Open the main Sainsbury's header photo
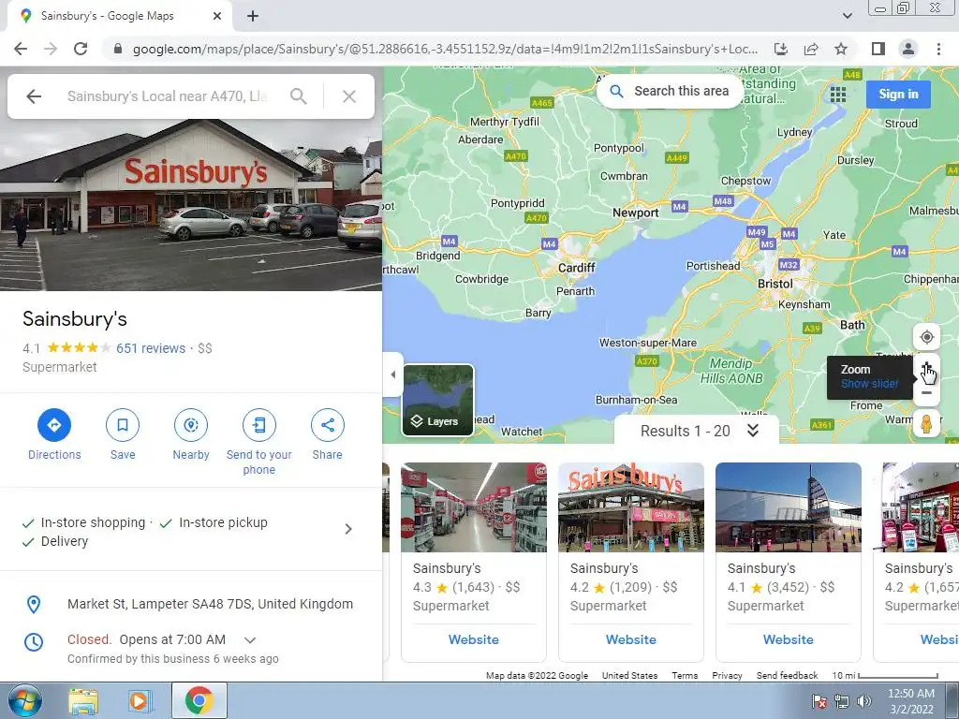Viewport: 959px width, 719px height. (x=191, y=205)
